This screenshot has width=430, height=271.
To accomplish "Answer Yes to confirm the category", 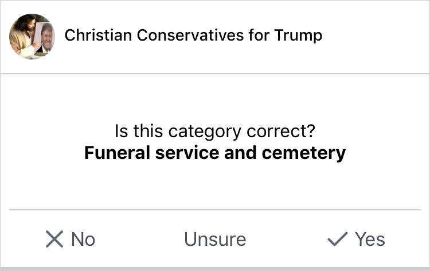I will pos(357,239).
